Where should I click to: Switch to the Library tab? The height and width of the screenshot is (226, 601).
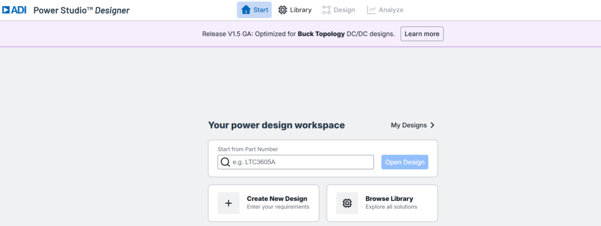(294, 10)
